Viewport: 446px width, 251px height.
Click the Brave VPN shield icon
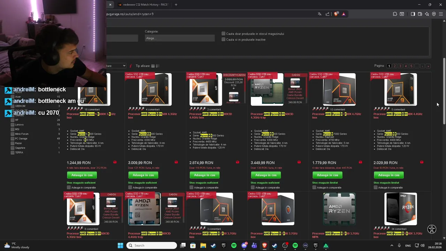434,14
